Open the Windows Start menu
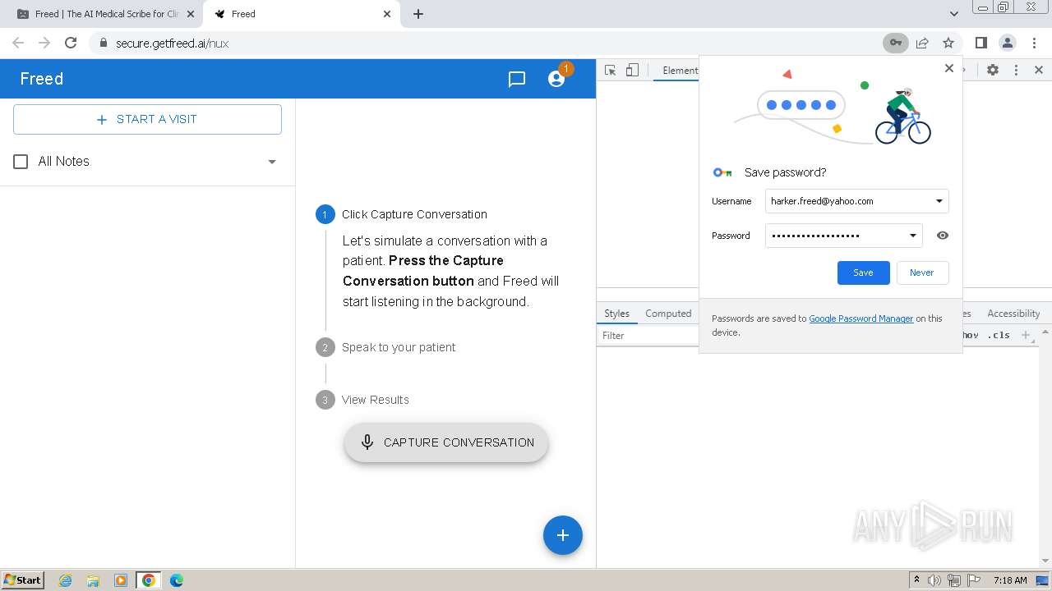Viewport: 1052px width, 591px height. [22, 580]
